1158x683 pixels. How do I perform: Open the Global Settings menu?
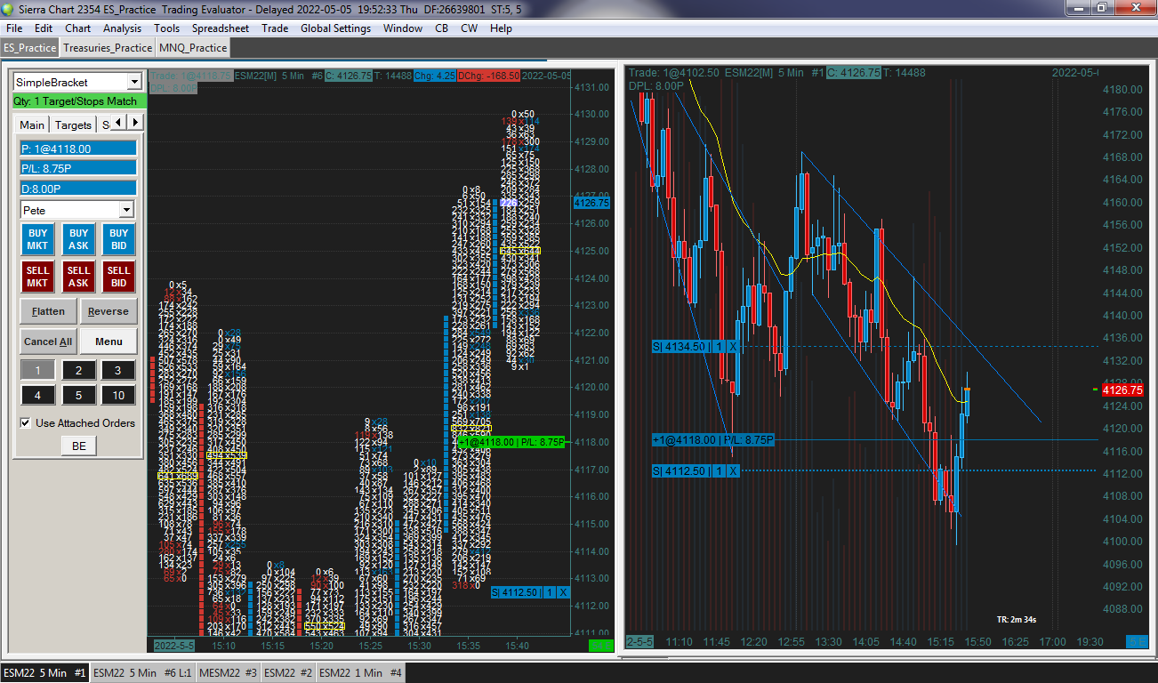point(335,28)
